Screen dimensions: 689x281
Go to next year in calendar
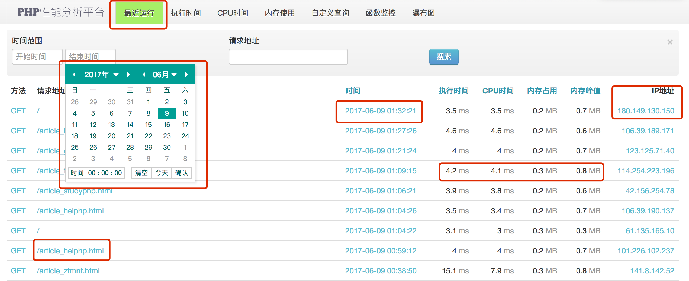tap(128, 75)
